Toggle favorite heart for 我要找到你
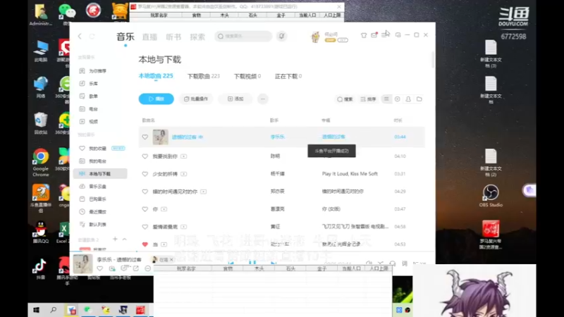Screen dimensions: 564x317 point(145,156)
